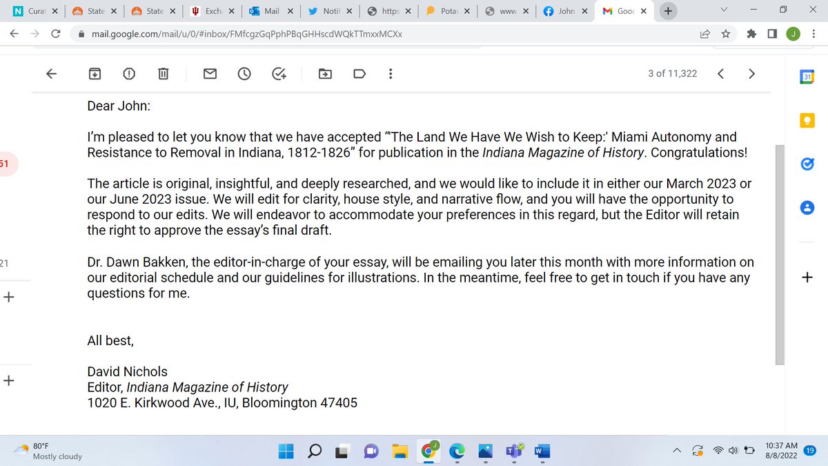Delete this email with the trash icon
Screen dimensions: 828x466
point(162,74)
